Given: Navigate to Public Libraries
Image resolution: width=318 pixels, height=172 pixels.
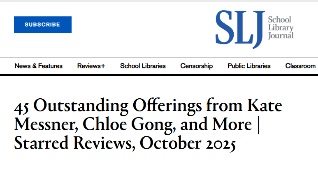Looking at the screenshot, I should tap(249, 66).
